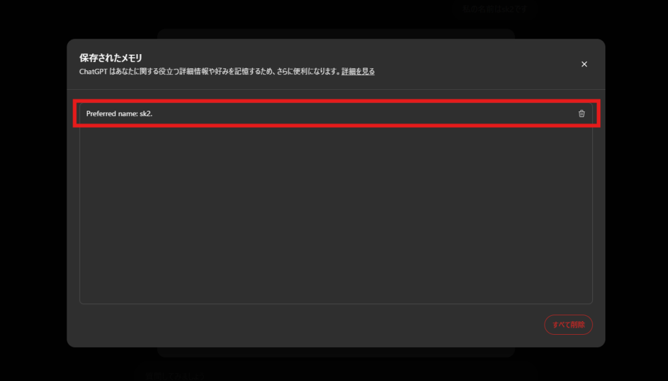The width and height of the screenshot is (668, 381).
Task: Remove the sk2 preferred name with the bin icon
Action: (x=581, y=113)
